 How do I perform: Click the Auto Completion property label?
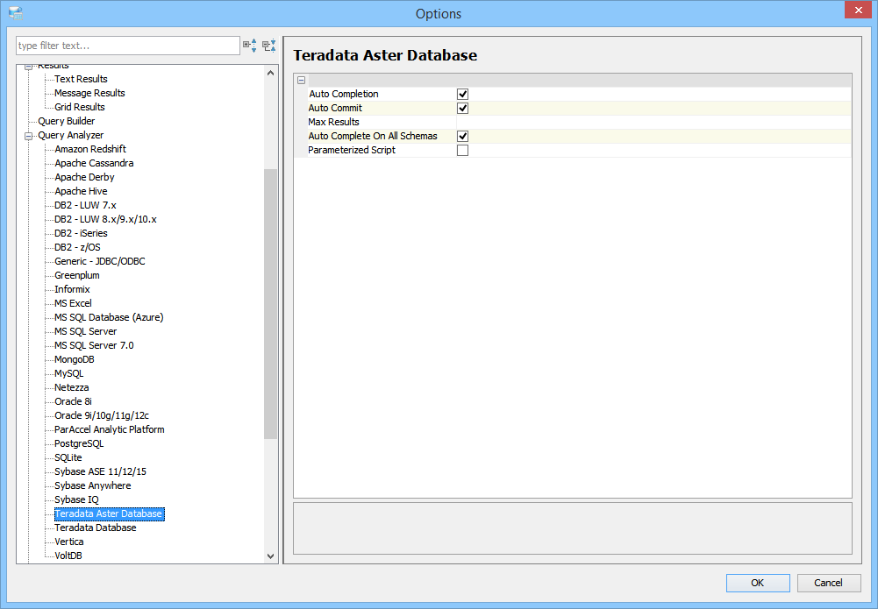tap(343, 94)
